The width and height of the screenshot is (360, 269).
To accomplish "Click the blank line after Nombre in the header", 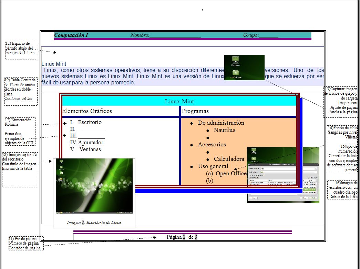I will tap(175, 35).
